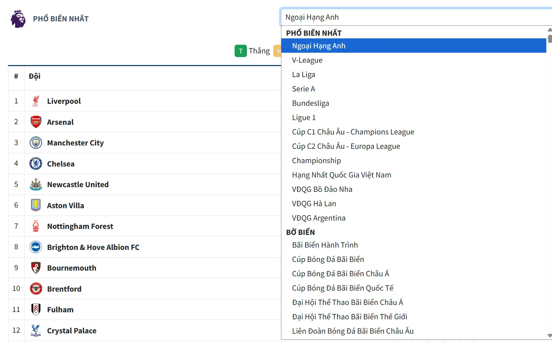Click the Chelsea club crest
This screenshot has height=343, width=552.
pyautogui.click(x=36, y=164)
